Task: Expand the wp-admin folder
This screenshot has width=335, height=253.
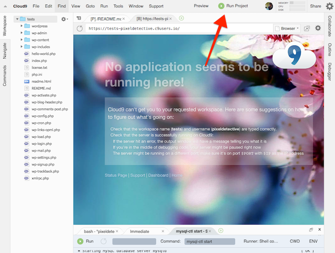Action: [21, 33]
